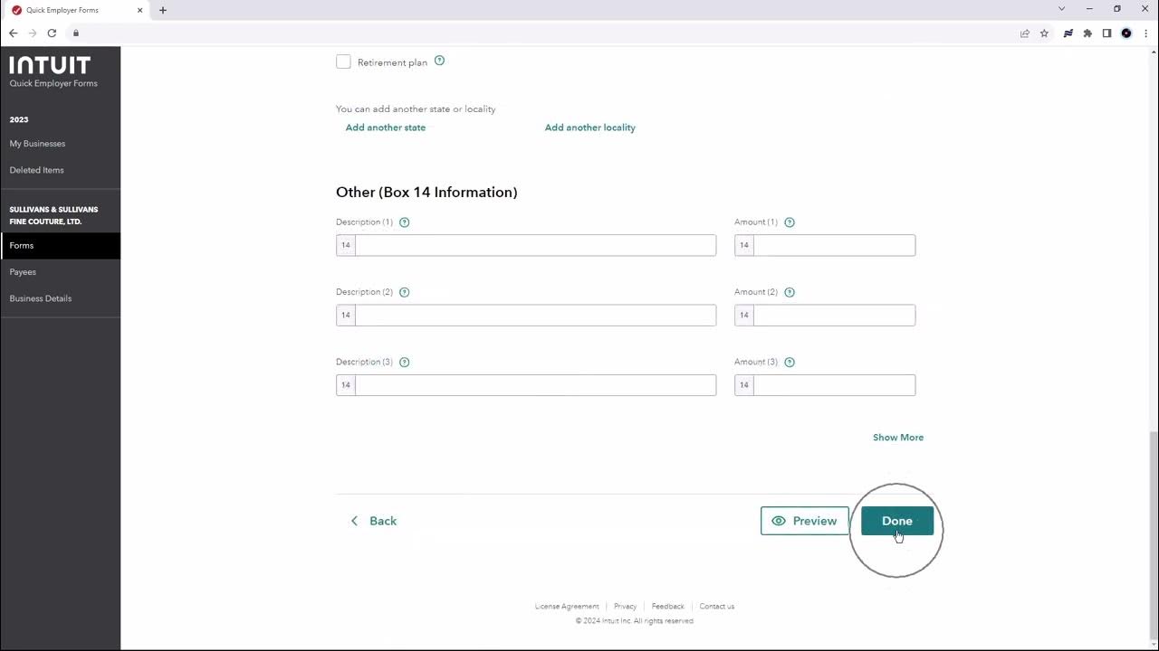This screenshot has width=1159, height=651.
Task: Click the browser reload page icon
Action: tap(52, 33)
